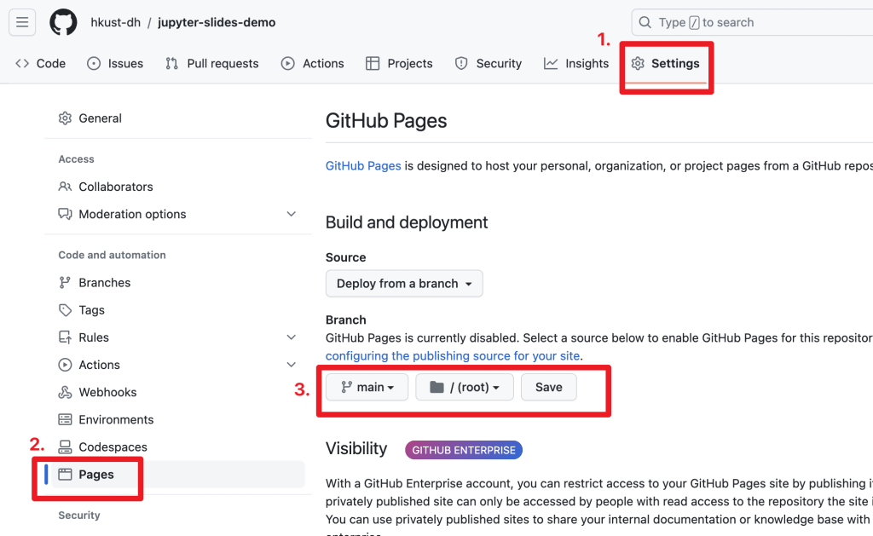The image size is (873, 536).
Task: Click the Save button
Action: pyautogui.click(x=548, y=387)
